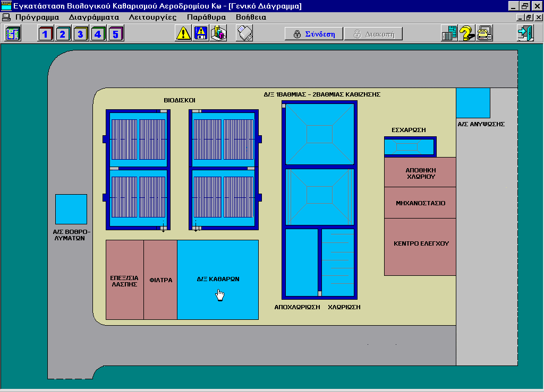
Task: Click the yellow warning alarms icon
Action: coord(183,34)
